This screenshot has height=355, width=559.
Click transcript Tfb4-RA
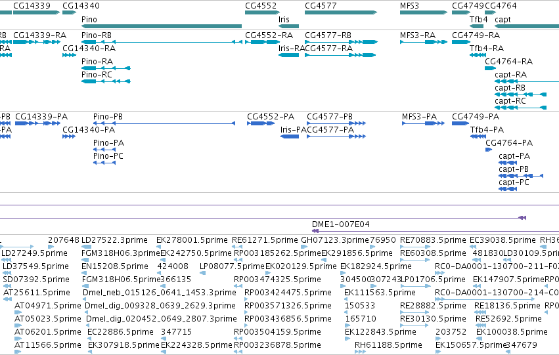pos(478,55)
